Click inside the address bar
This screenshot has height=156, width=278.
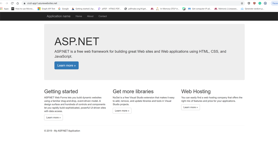[81, 4]
